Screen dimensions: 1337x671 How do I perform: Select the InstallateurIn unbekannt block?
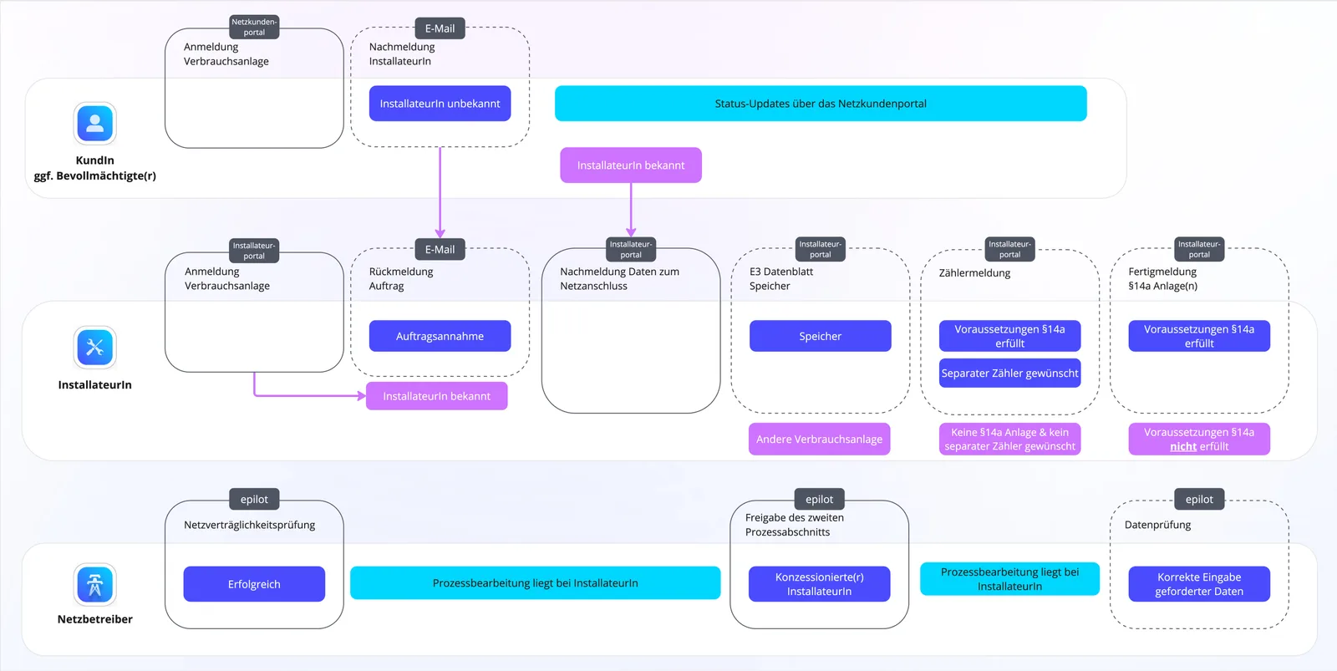click(x=440, y=104)
